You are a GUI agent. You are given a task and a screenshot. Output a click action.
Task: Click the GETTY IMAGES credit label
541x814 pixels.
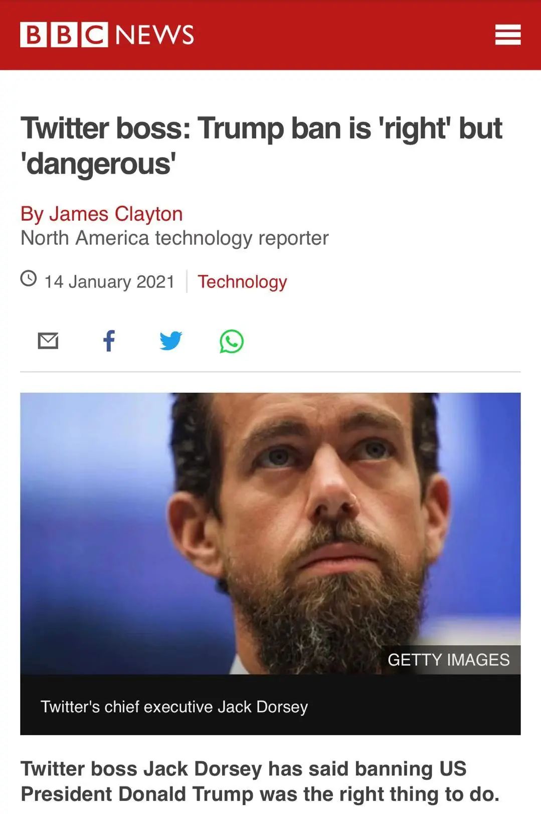[x=449, y=660]
